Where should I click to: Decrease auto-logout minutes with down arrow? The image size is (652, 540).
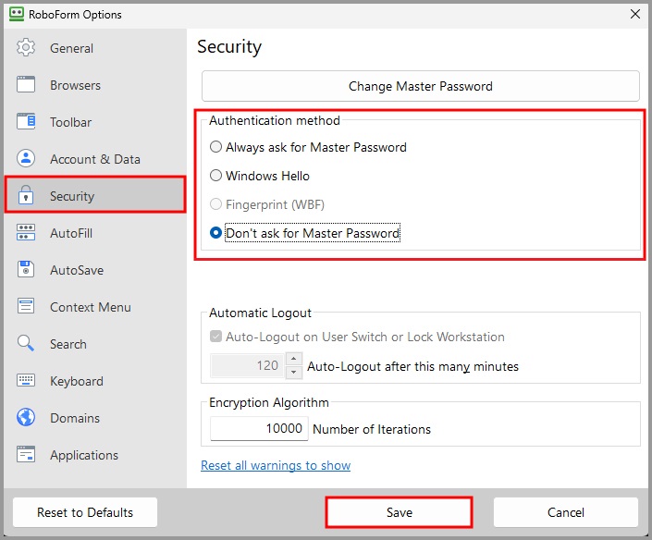[x=293, y=373]
